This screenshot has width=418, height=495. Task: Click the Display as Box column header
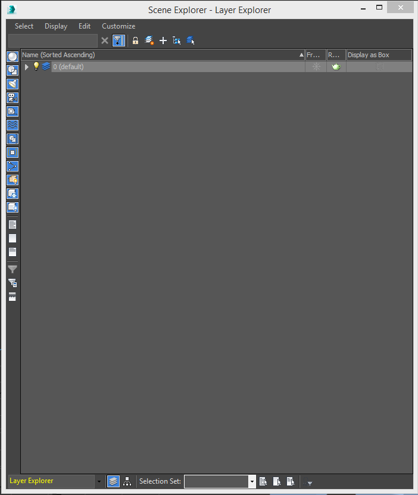coord(379,55)
